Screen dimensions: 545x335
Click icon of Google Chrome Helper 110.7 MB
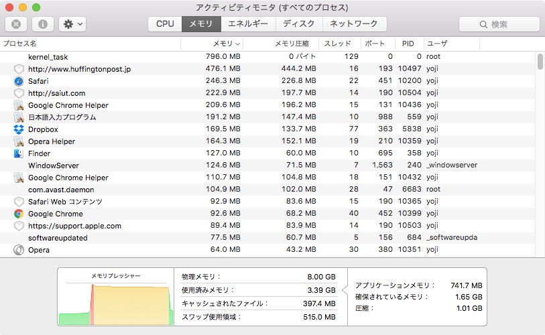point(19,178)
